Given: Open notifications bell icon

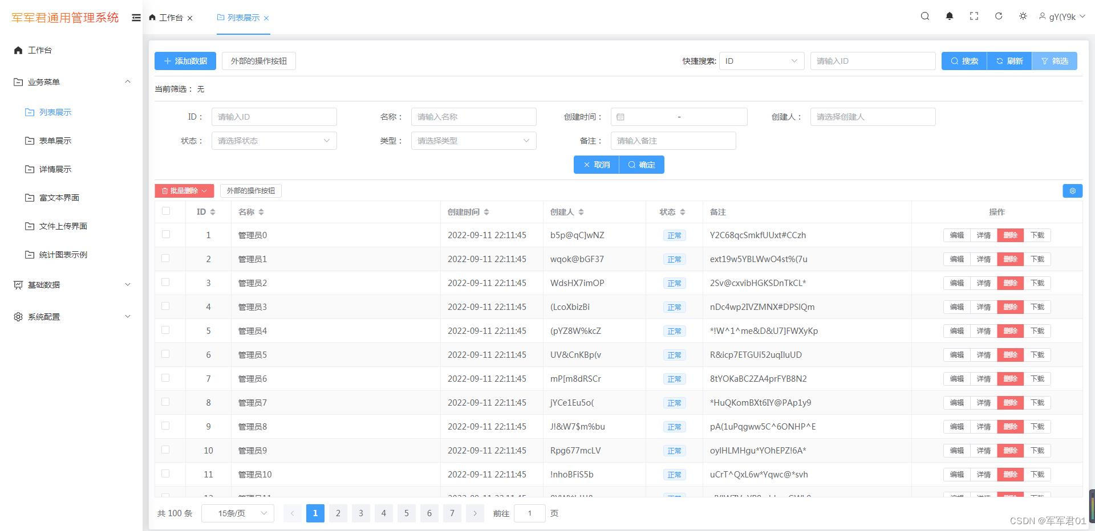Looking at the screenshot, I should (x=950, y=17).
